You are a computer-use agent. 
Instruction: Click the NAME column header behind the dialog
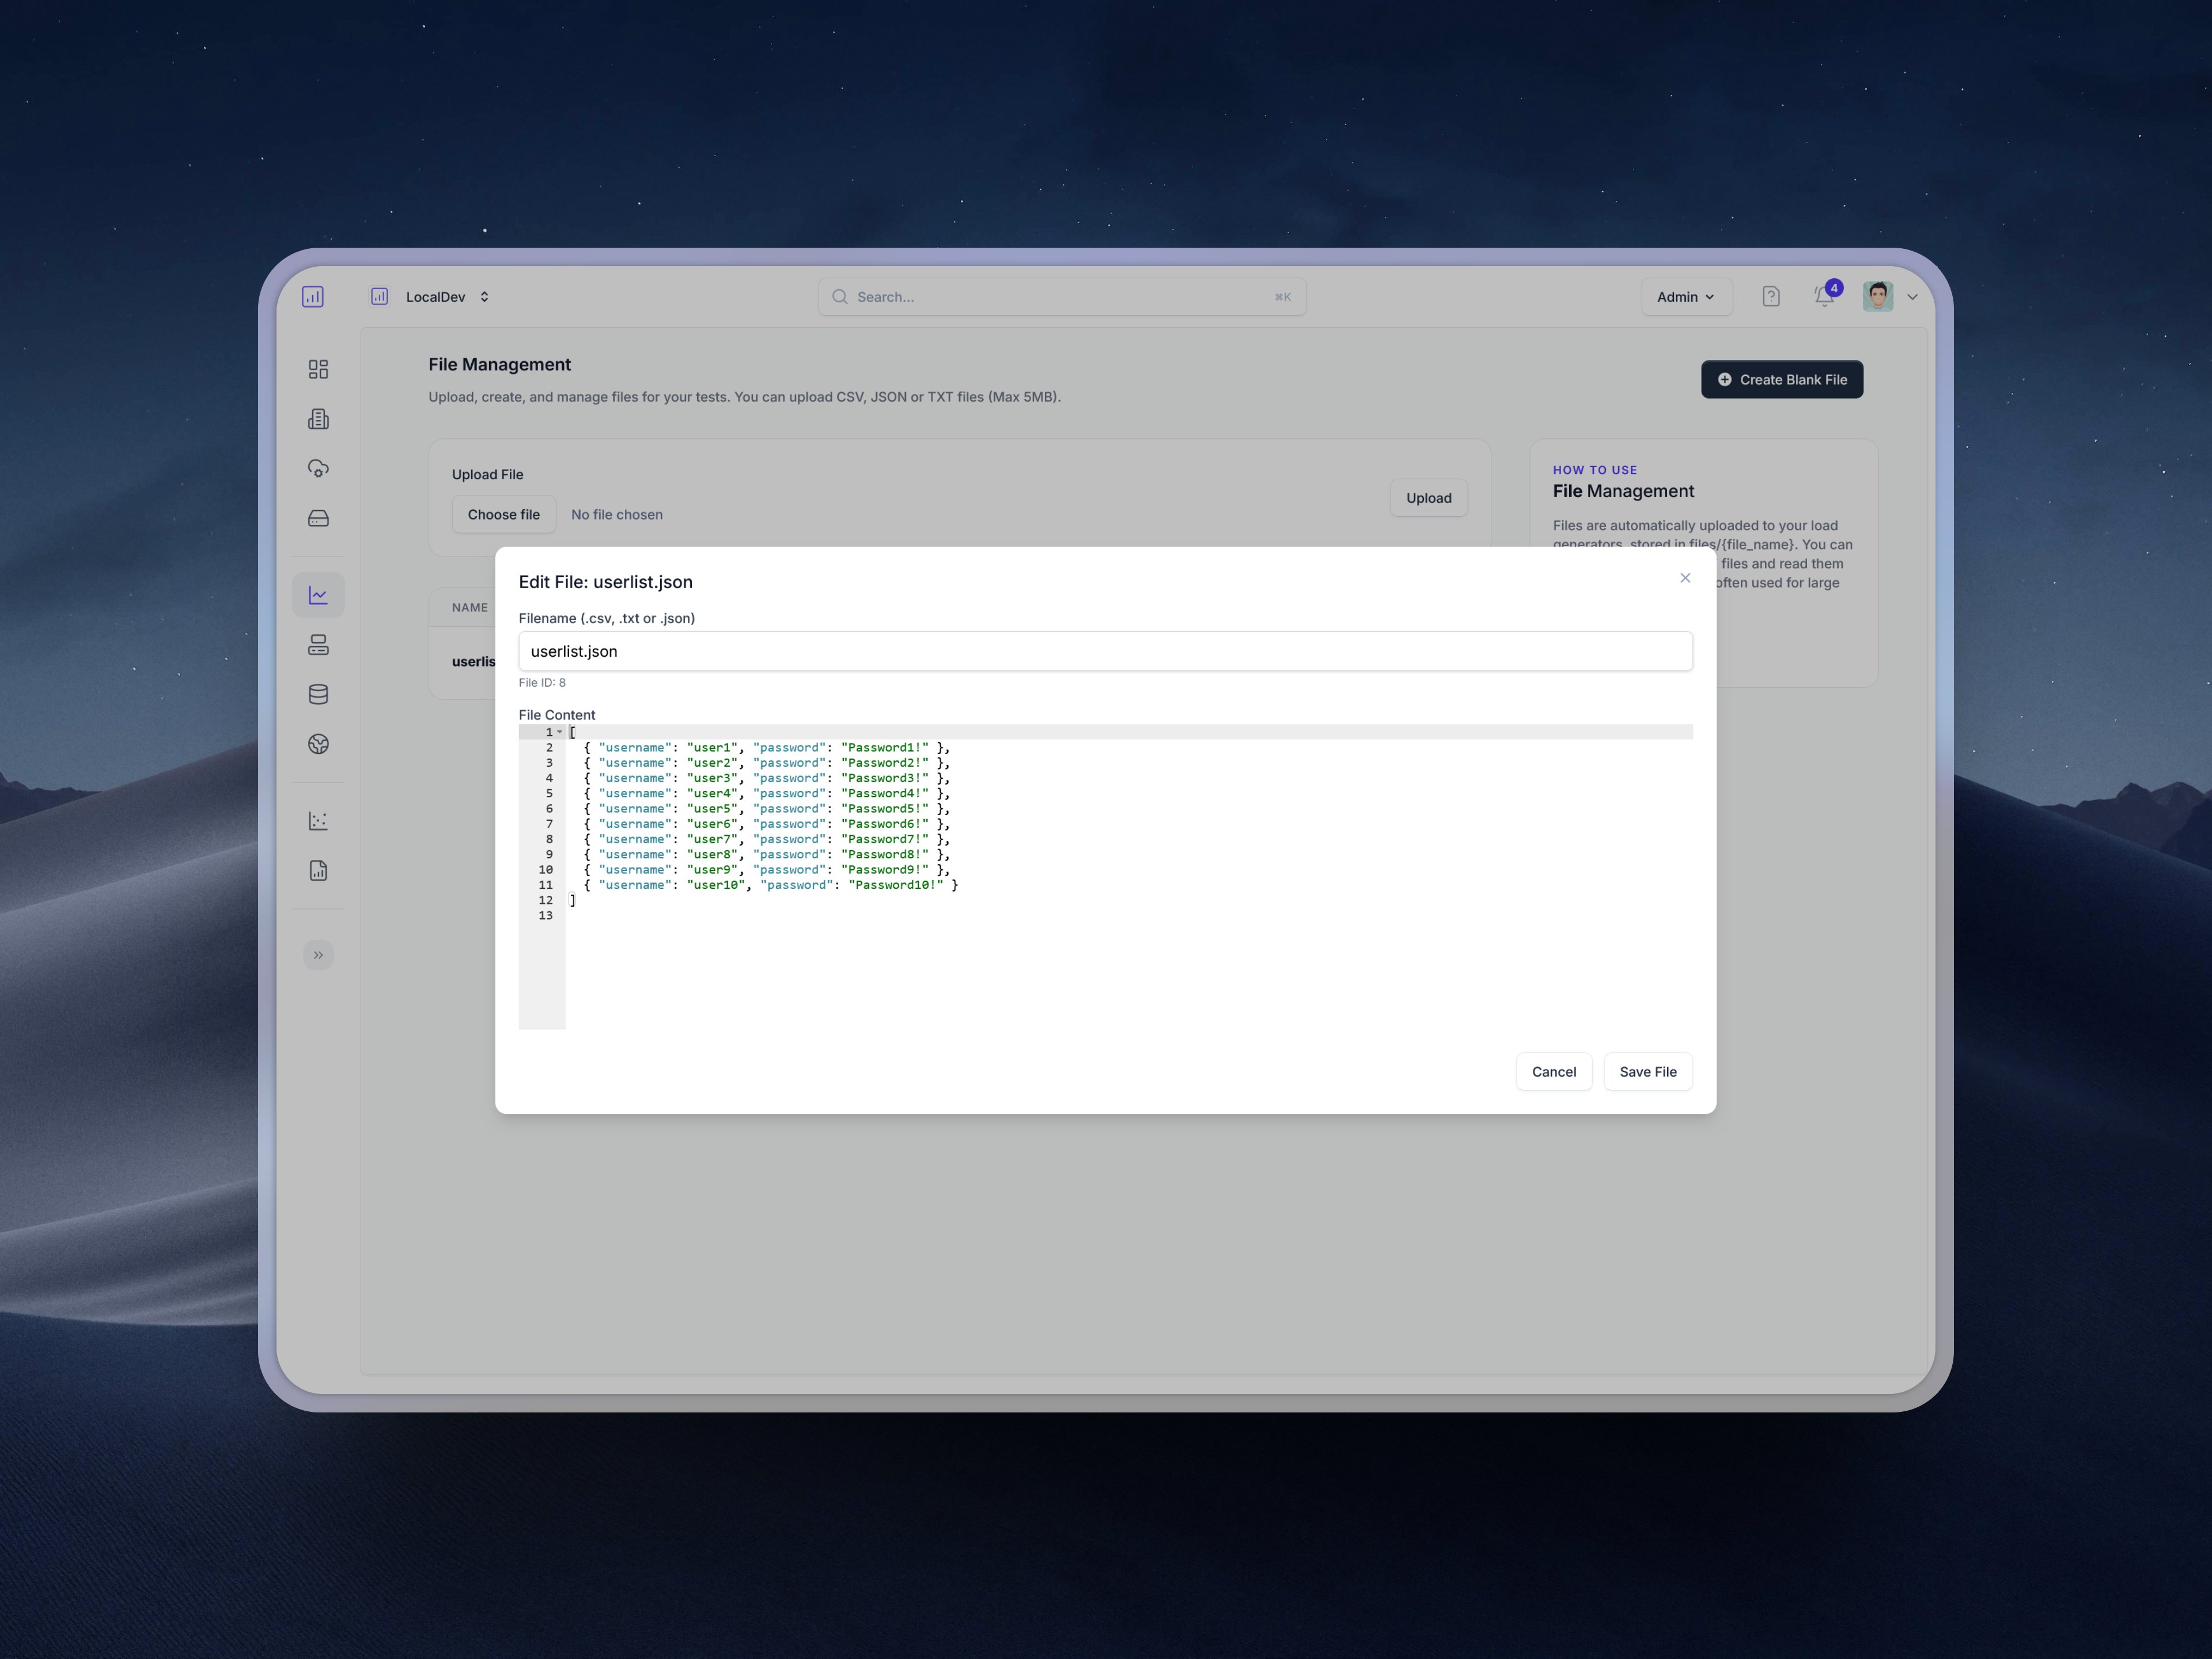coord(470,608)
